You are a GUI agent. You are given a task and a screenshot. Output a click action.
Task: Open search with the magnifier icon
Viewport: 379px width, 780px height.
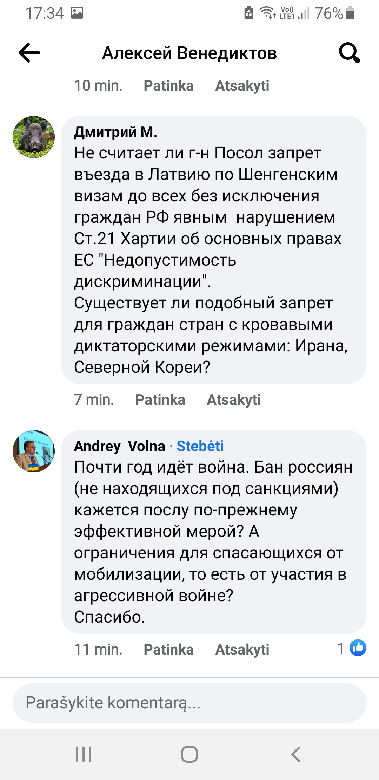click(349, 53)
